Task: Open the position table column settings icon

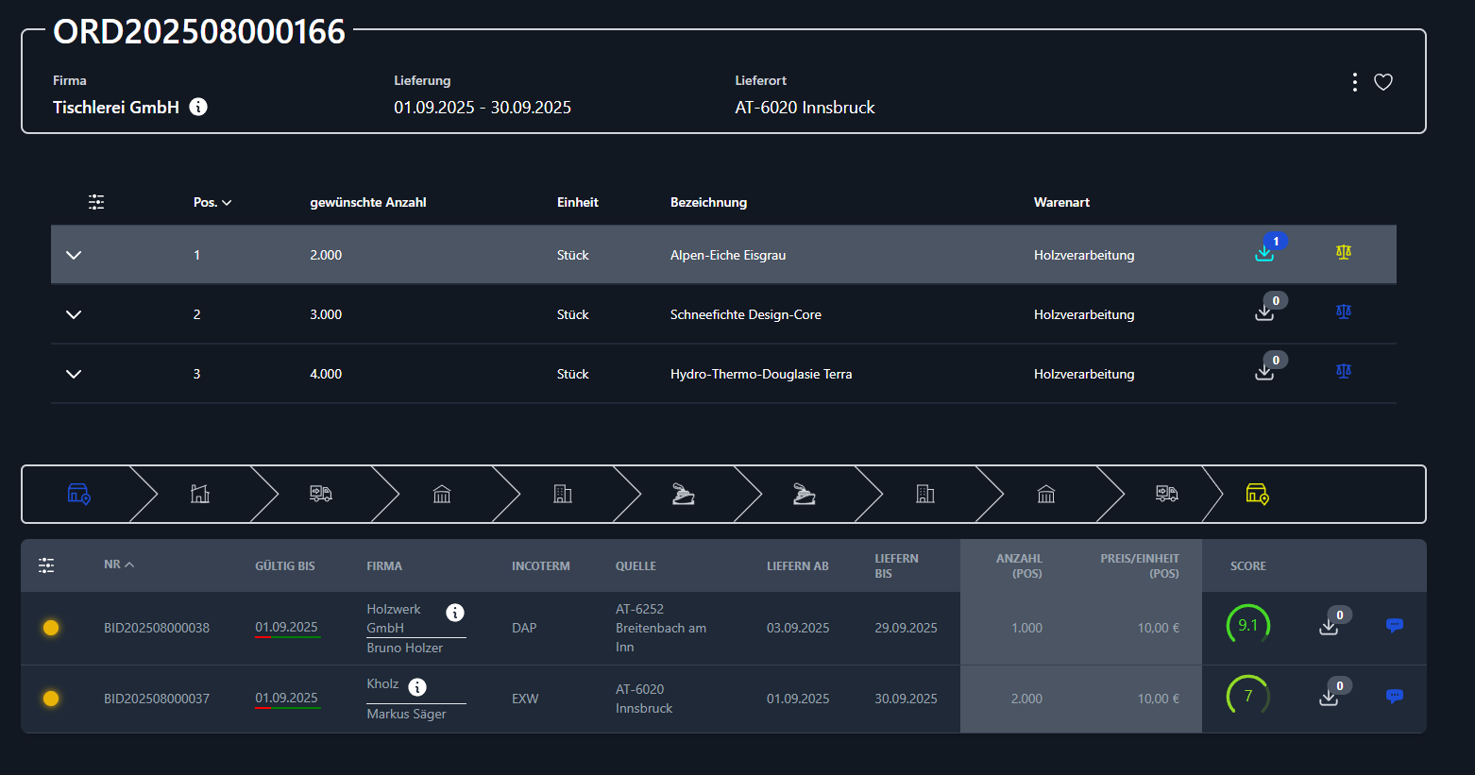Action: (96, 202)
